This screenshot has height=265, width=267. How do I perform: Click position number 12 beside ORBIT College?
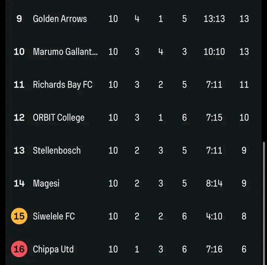click(19, 117)
